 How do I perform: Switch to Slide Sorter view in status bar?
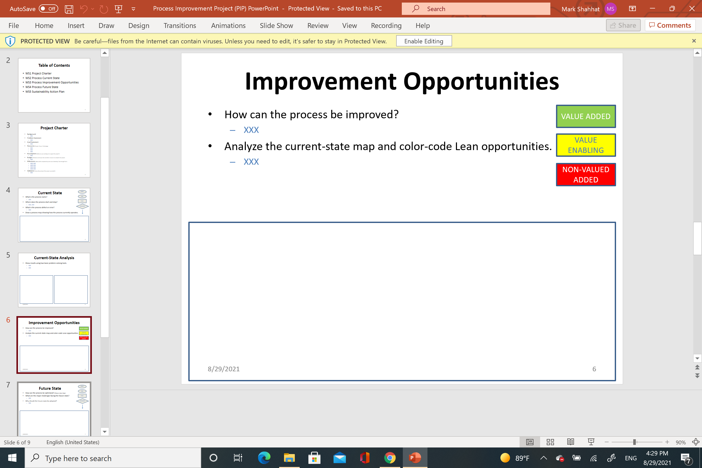[550, 442]
